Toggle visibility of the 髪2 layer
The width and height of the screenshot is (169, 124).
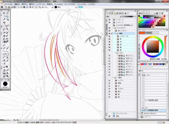(109, 92)
